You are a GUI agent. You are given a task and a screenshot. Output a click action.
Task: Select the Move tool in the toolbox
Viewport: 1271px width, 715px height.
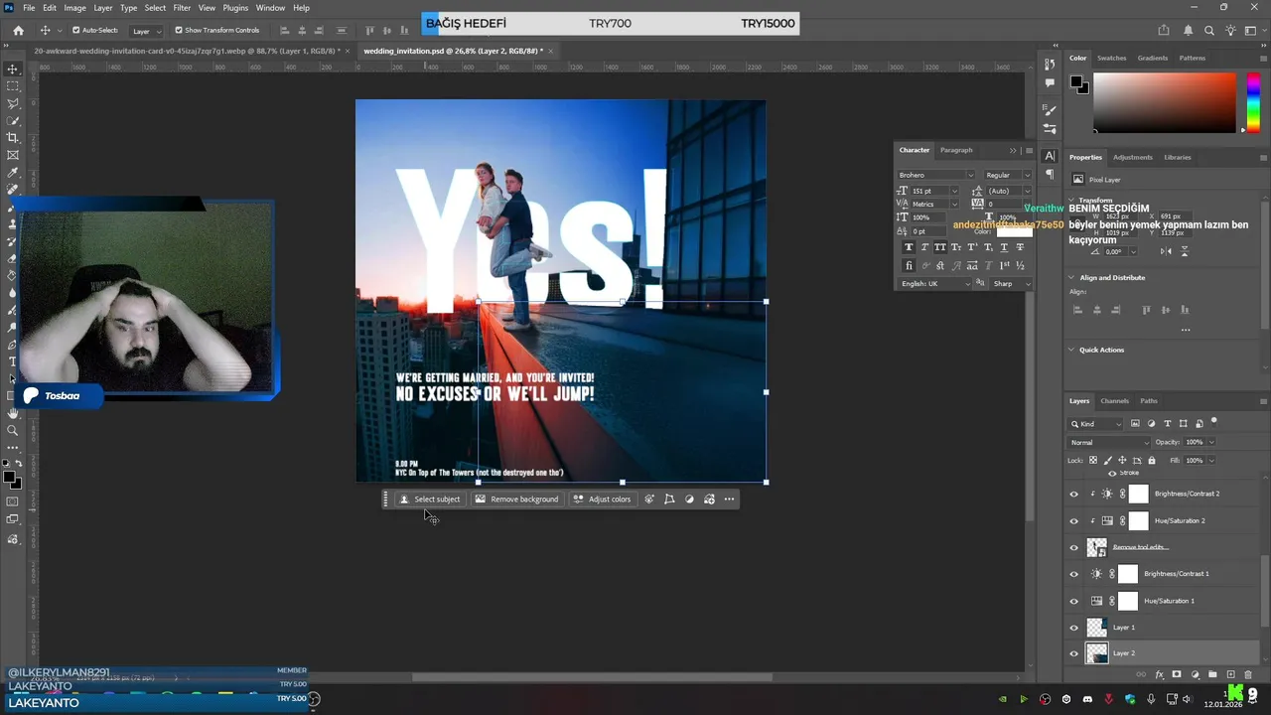coord(13,69)
